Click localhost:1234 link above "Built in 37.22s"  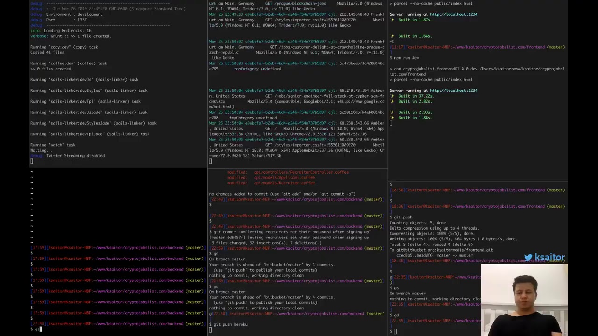tap(453, 91)
